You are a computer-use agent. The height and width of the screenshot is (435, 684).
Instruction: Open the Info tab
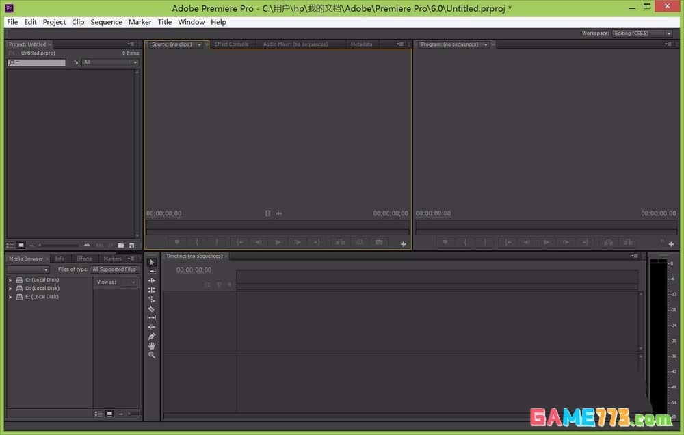[x=60, y=259]
